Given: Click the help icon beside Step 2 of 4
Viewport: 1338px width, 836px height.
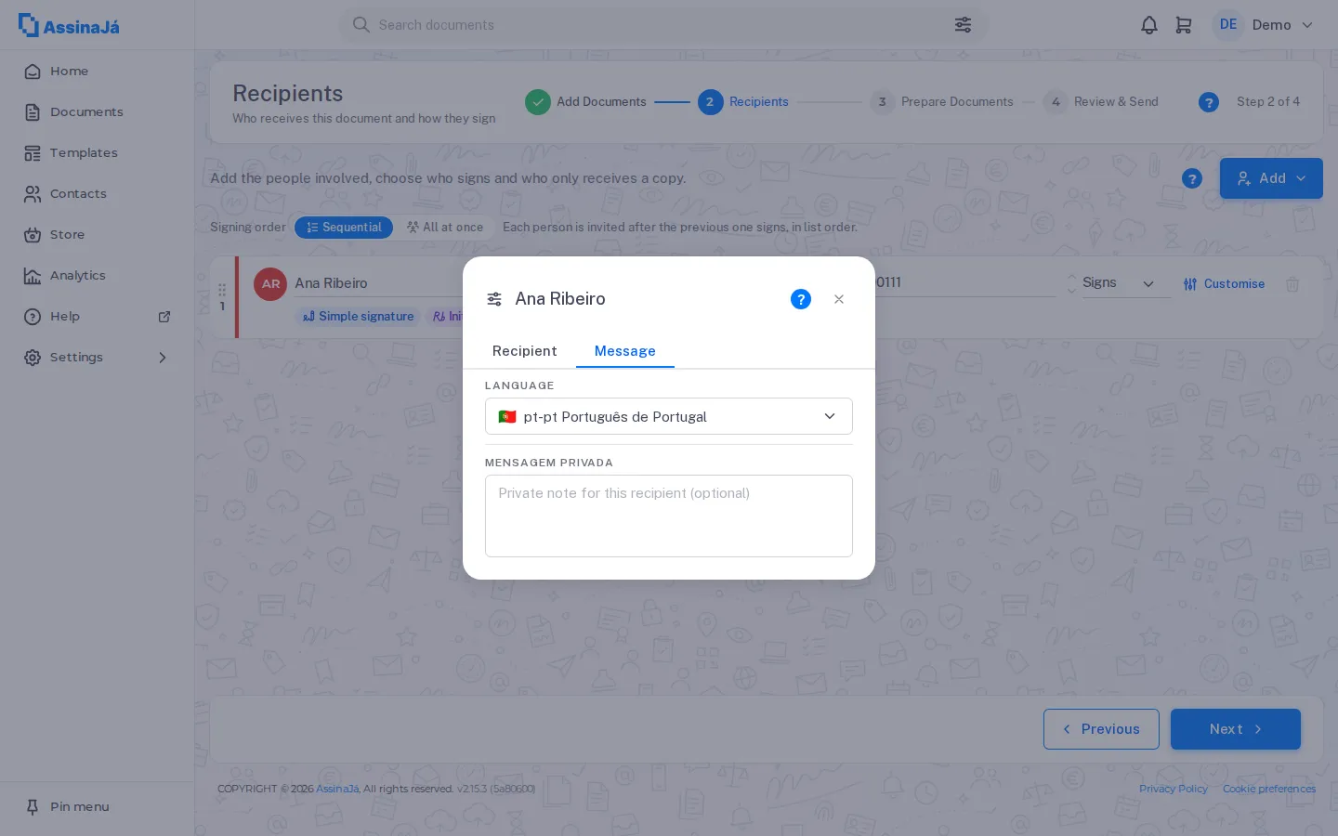Looking at the screenshot, I should point(1209,102).
